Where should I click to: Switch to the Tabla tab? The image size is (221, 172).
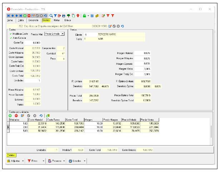click(21, 20)
